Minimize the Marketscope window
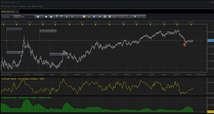The image size is (214, 114). (209, 2)
